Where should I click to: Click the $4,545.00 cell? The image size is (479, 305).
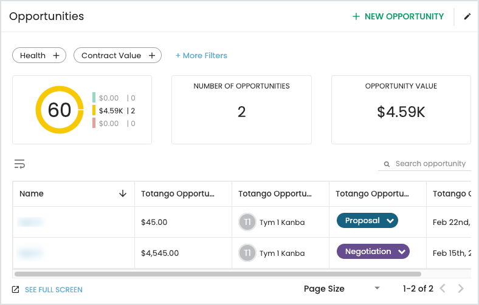pos(184,253)
